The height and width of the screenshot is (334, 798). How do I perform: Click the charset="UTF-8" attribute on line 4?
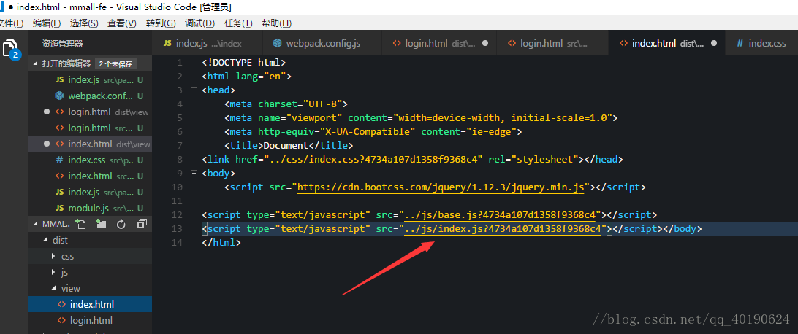[300, 104]
